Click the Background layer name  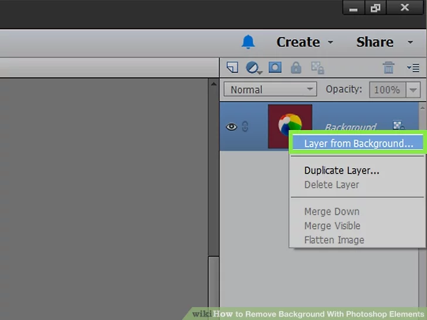[351, 127]
